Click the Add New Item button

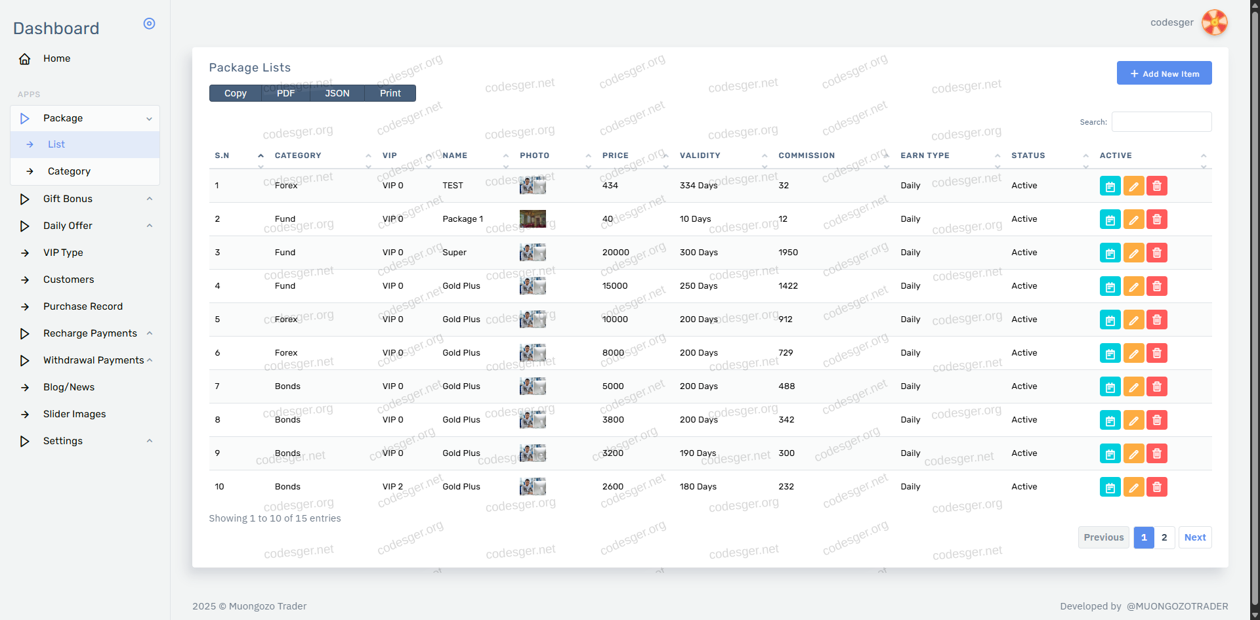[x=1164, y=73]
